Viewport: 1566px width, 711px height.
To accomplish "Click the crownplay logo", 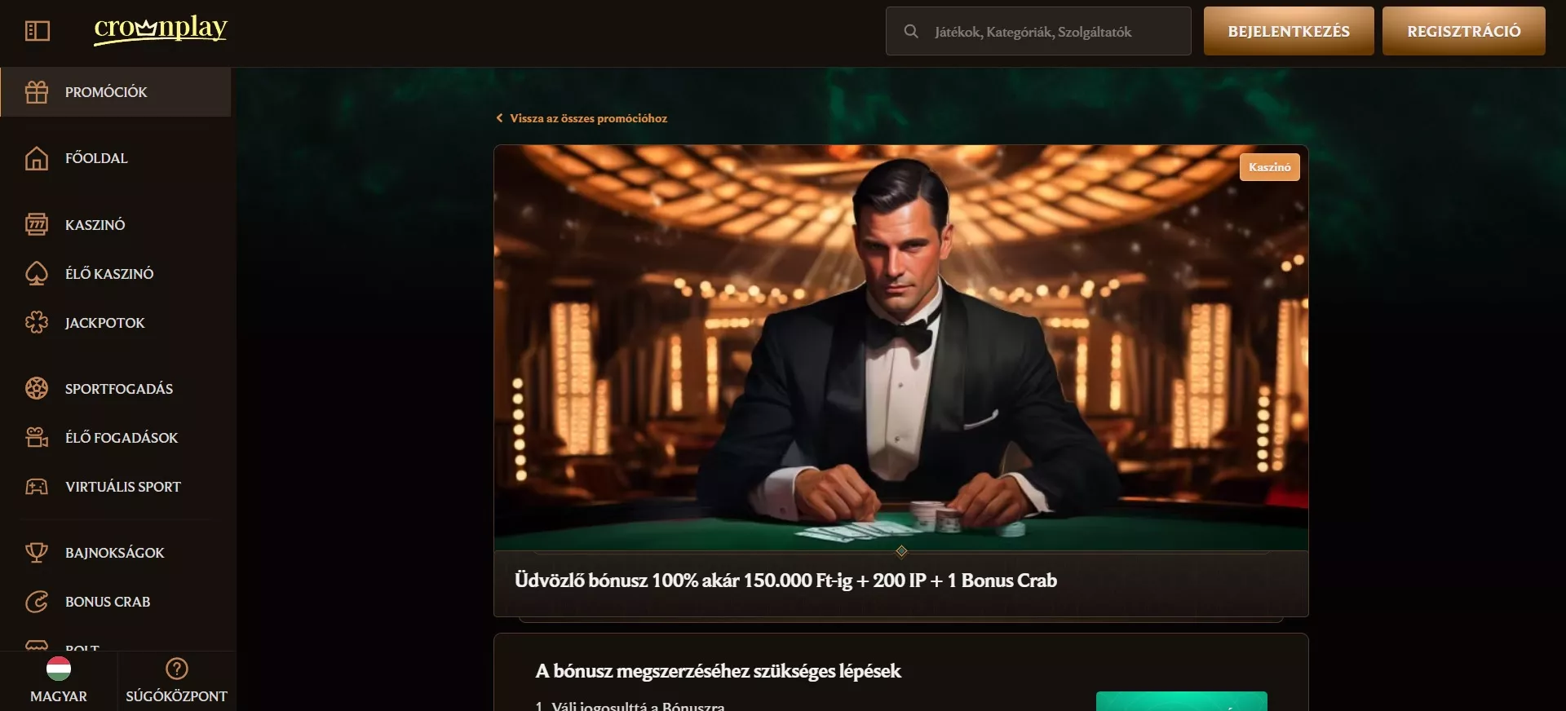I will [161, 29].
